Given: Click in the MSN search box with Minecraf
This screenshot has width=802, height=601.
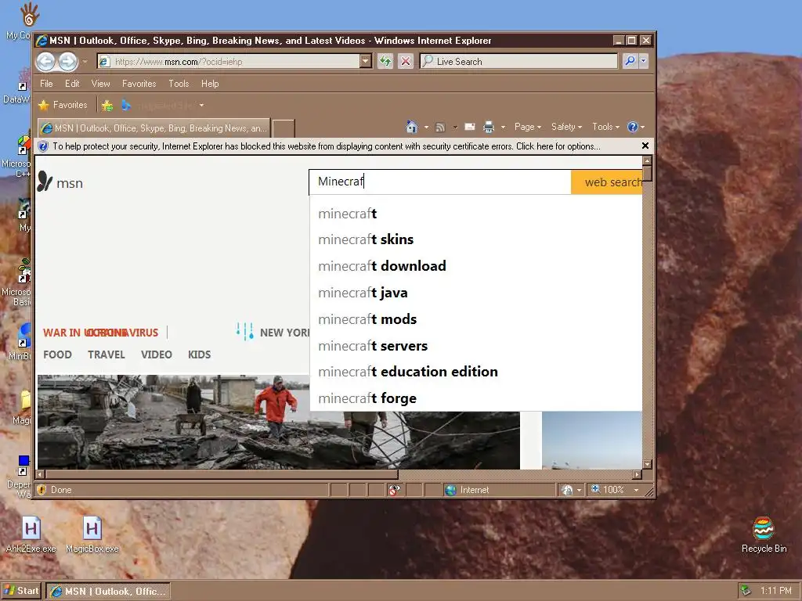Looking at the screenshot, I should [x=440, y=182].
